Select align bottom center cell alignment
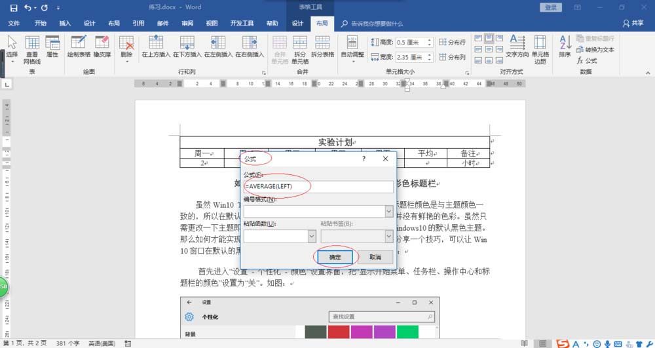655x348 pixels. [x=489, y=60]
